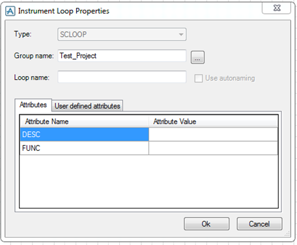Dismiss the dialog with the Cancel button
This screenshot has width=297, height=245.
pyautogui.click(x=259, y=224)
